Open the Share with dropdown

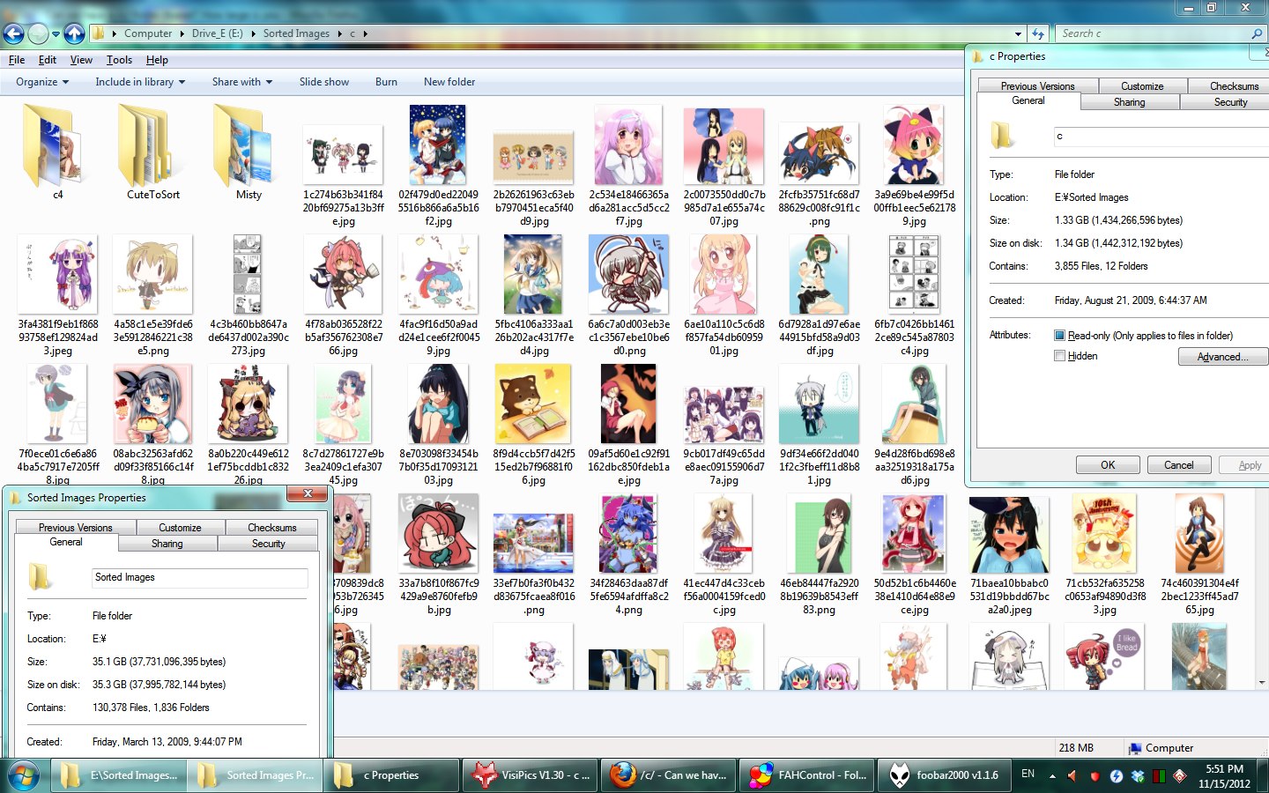tap(242, 82)
